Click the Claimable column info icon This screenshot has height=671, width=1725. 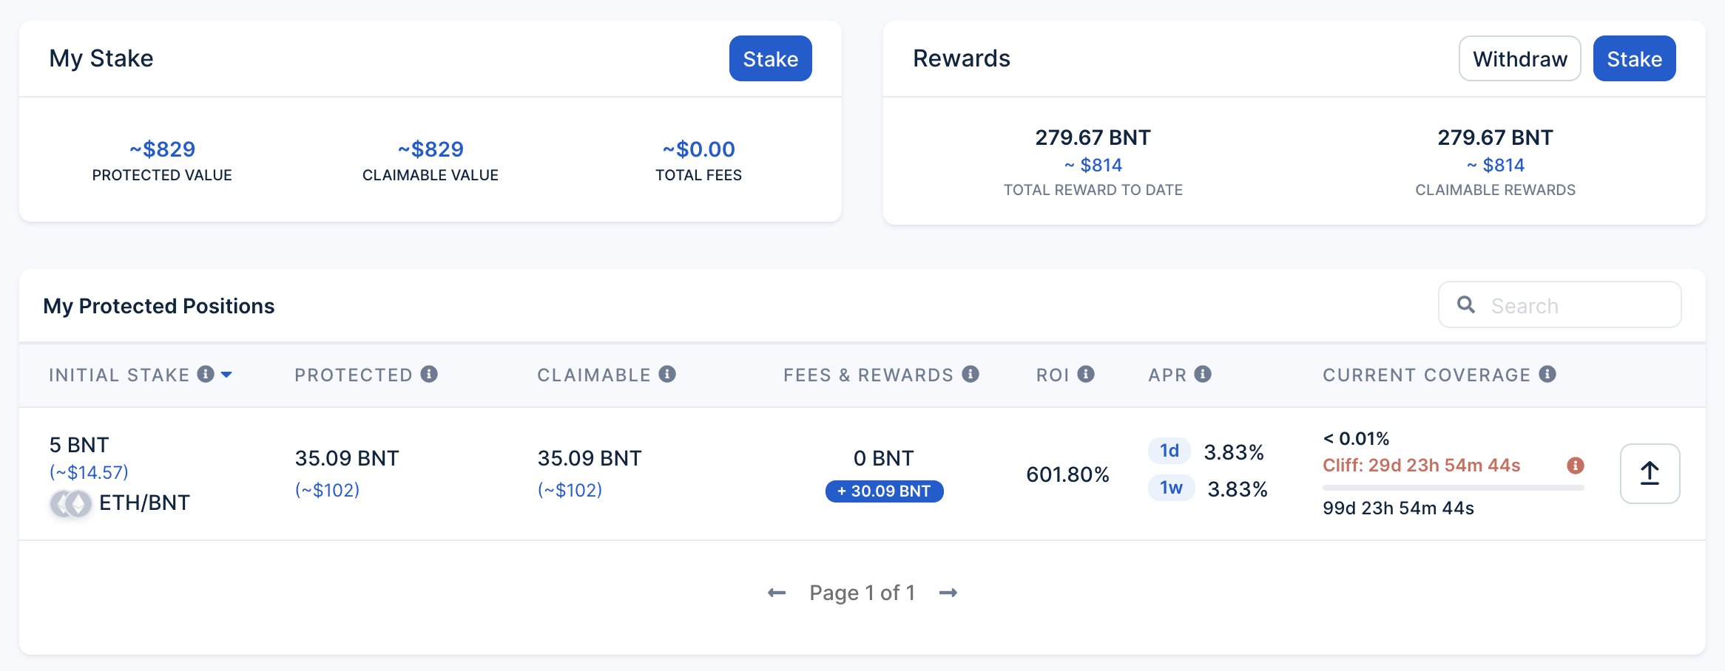tap(669, 374)
